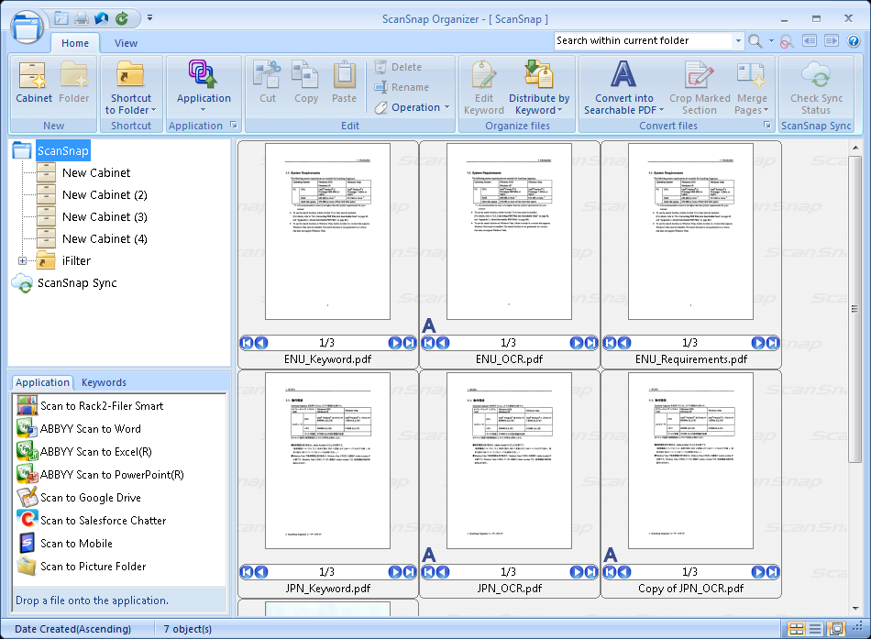This screenshot has height=639, width=871.
Task: Open the Operation dropdown menu
Action: pyautogui.click(x=413, y=107)
